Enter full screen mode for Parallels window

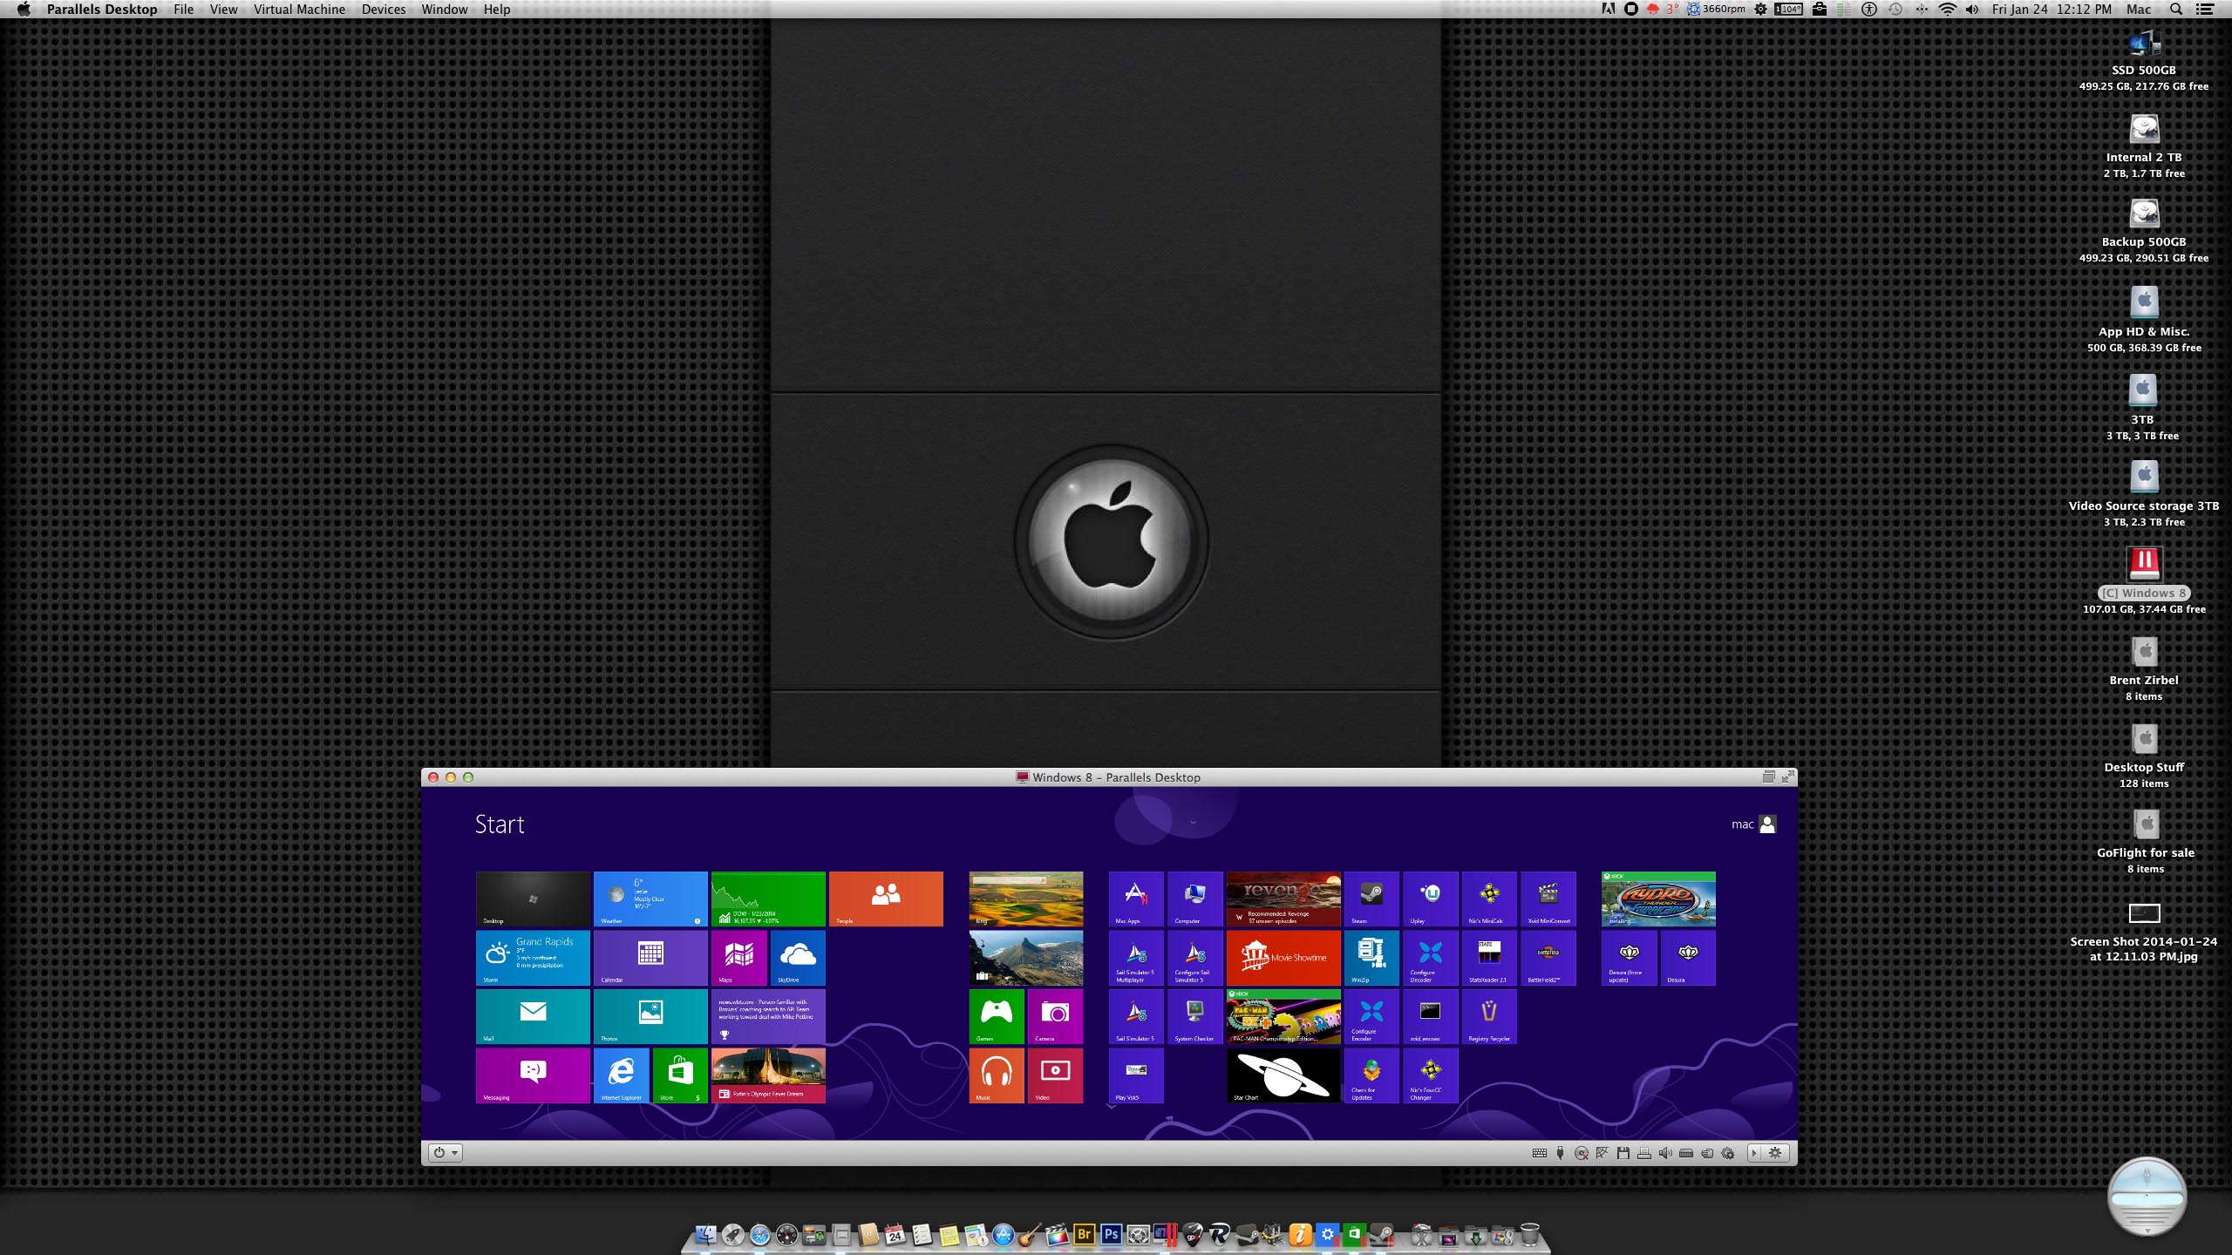pos(1788,777)
